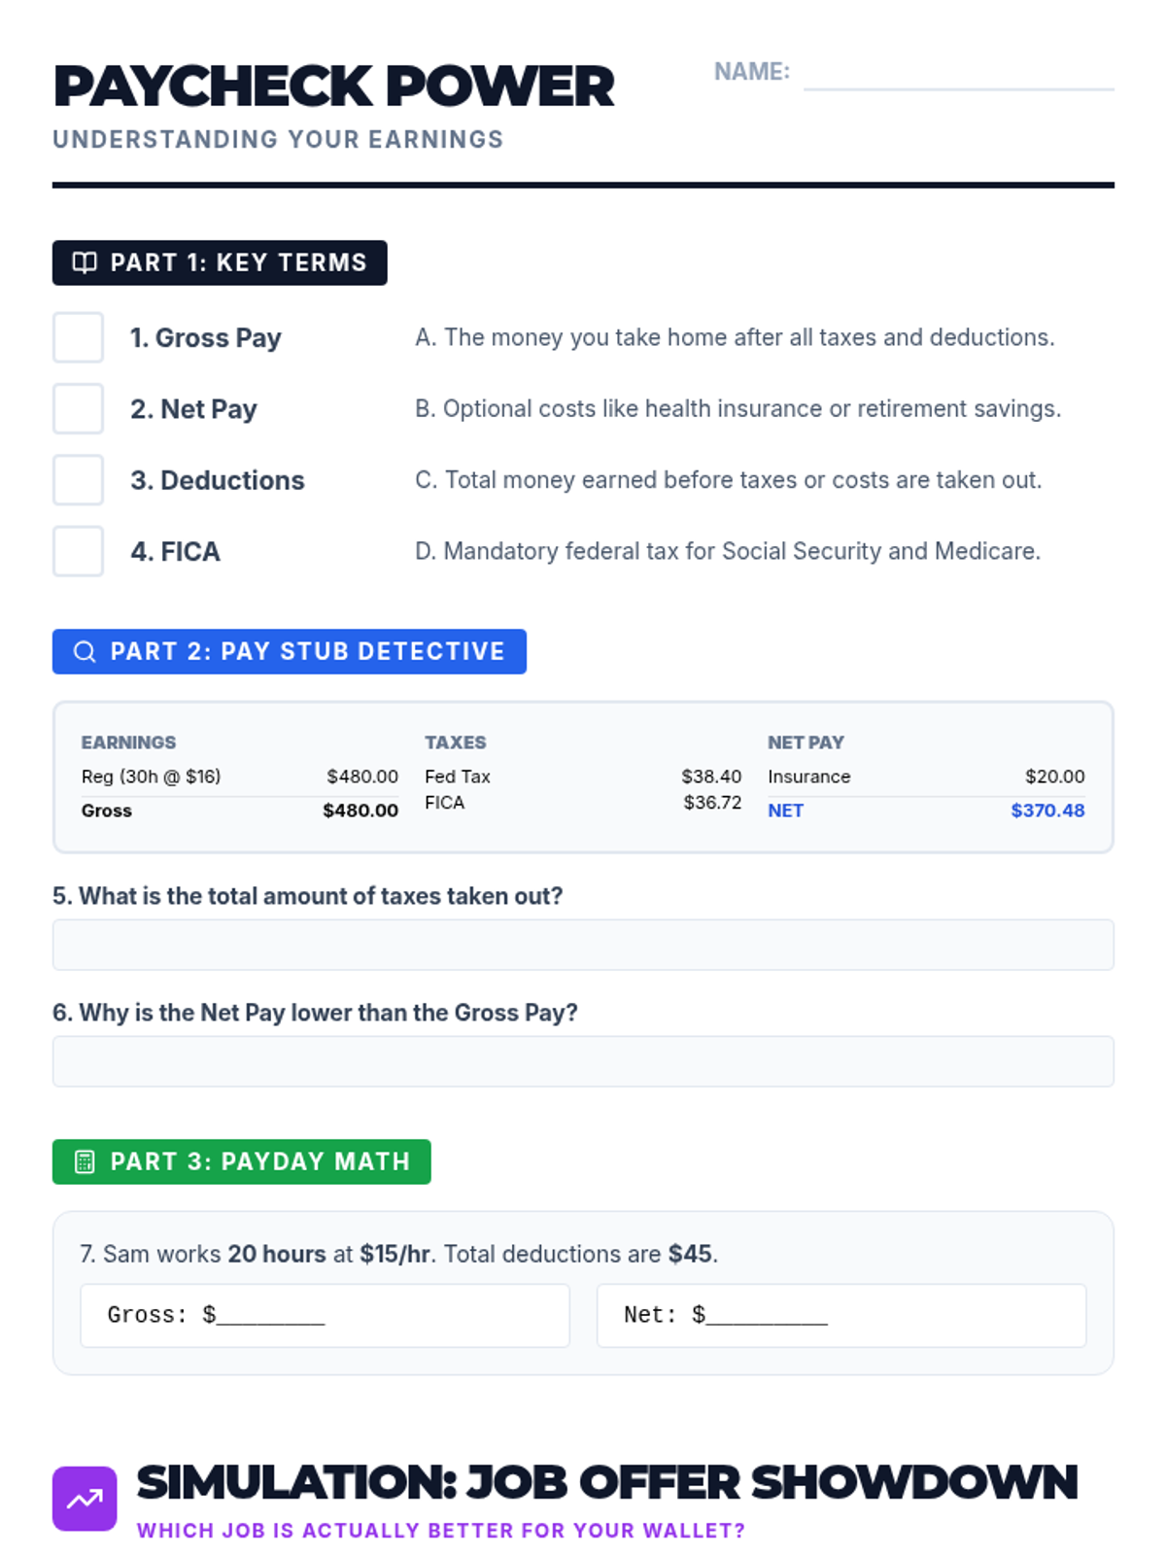This screenshot has width=1166, height=1555.
Task: Check the answer box for FICA
Action: click(78, 551)
